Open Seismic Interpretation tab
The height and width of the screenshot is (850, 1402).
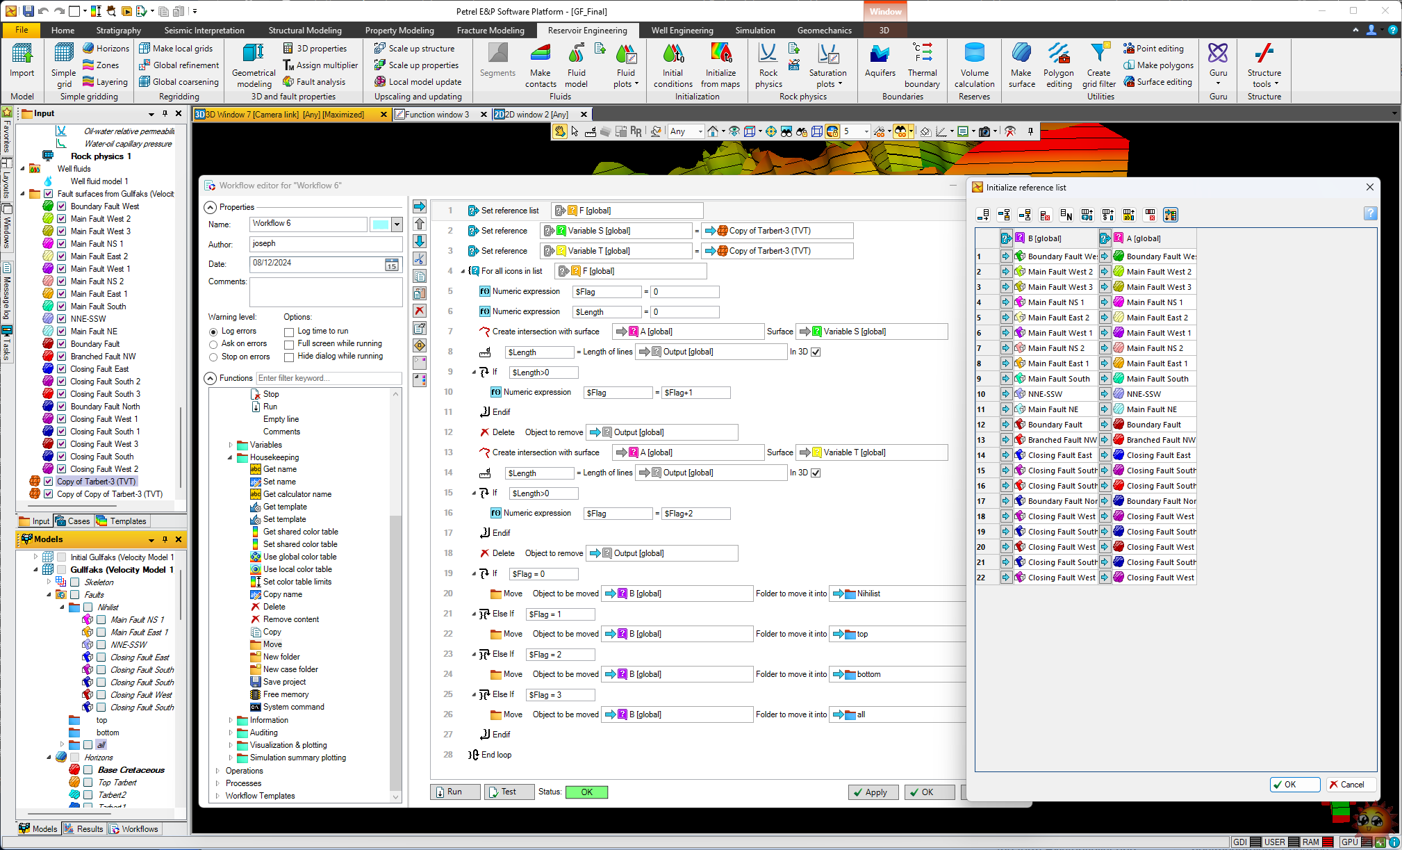(204, 31)
